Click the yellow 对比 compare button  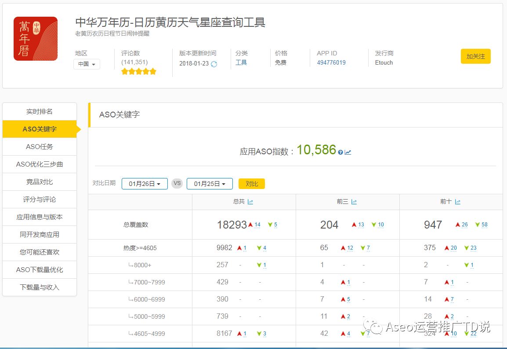[252, 184]
